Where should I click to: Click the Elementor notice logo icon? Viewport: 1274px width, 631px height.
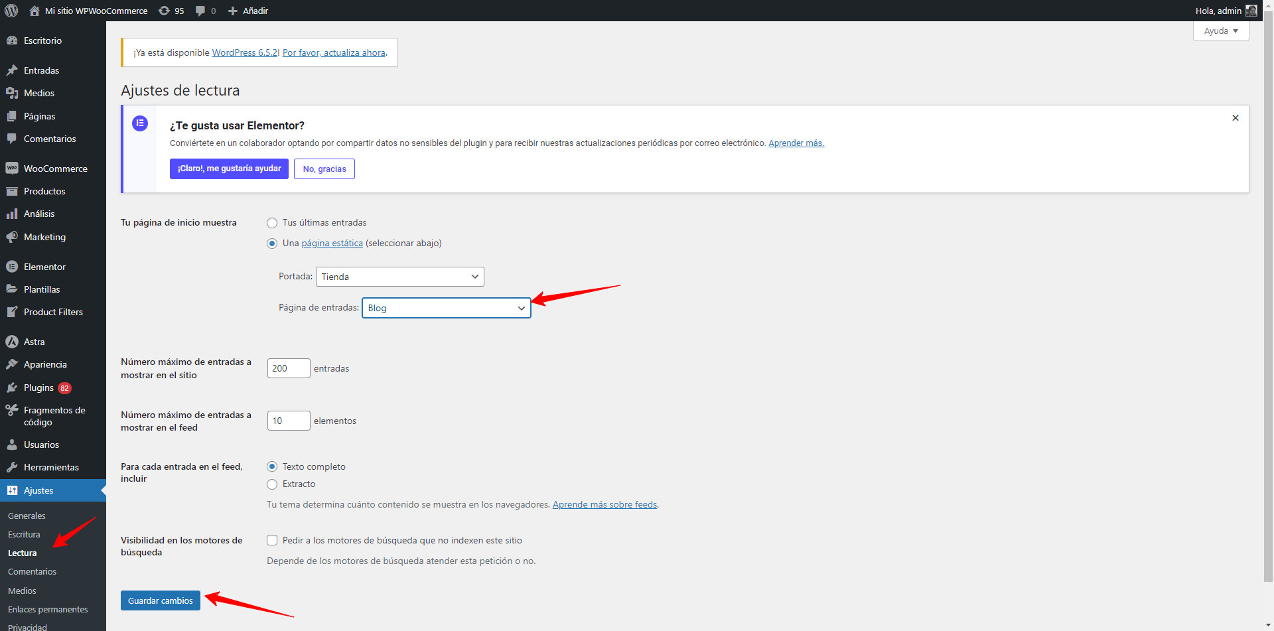pyautogui.click(x=140, y=123)
